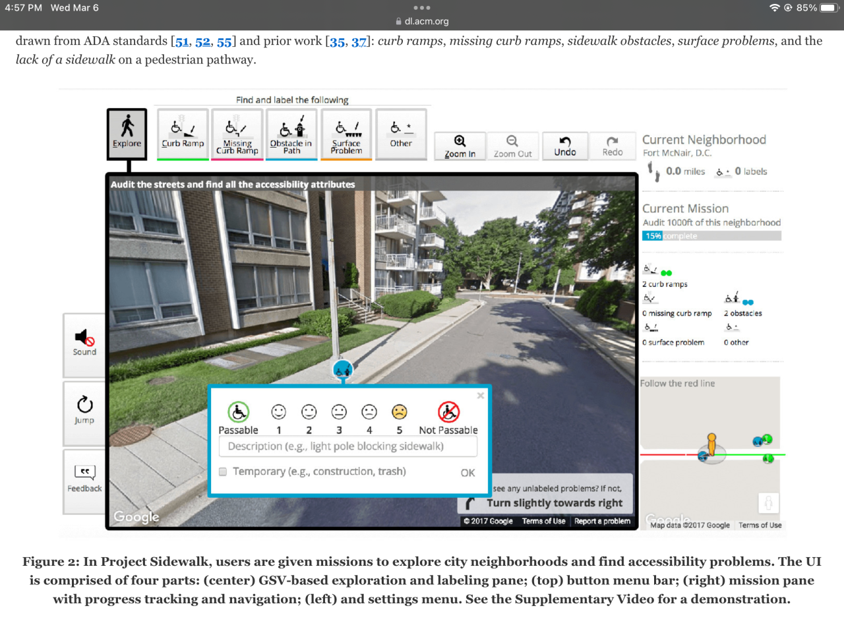Click the blue obstacle label marker on street view
Viewport: 844px width, 633px height.
343,370
